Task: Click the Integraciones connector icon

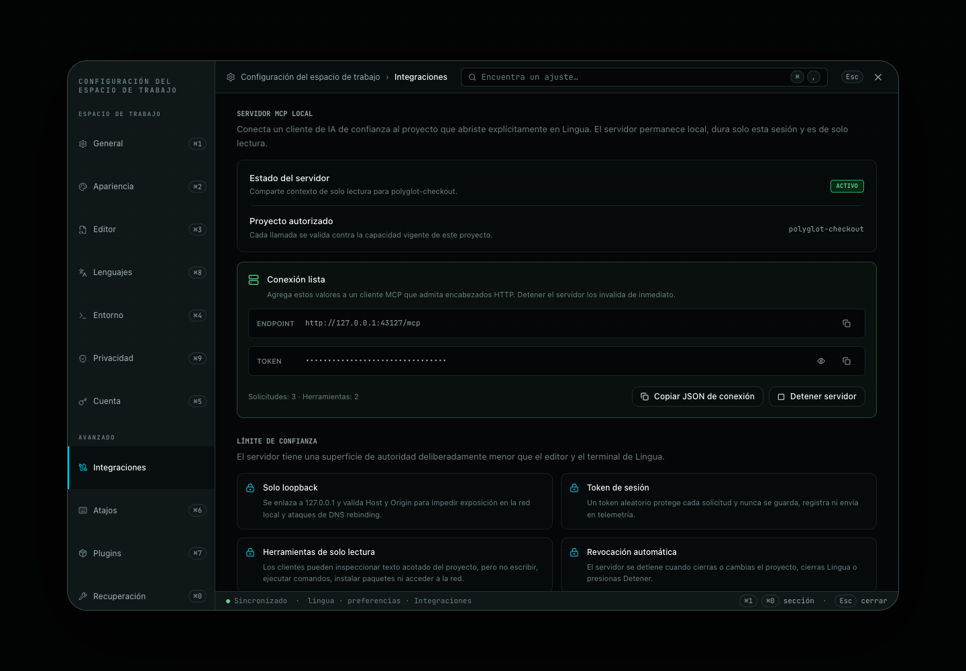Action: coord(83,468)
